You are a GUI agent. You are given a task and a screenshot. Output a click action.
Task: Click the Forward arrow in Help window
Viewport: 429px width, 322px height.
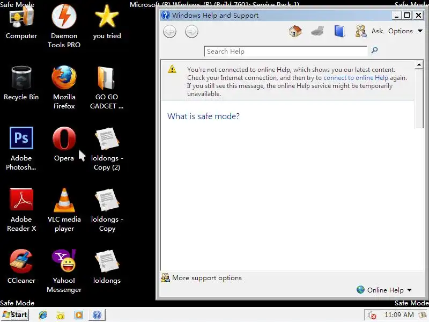coord(191,32)
